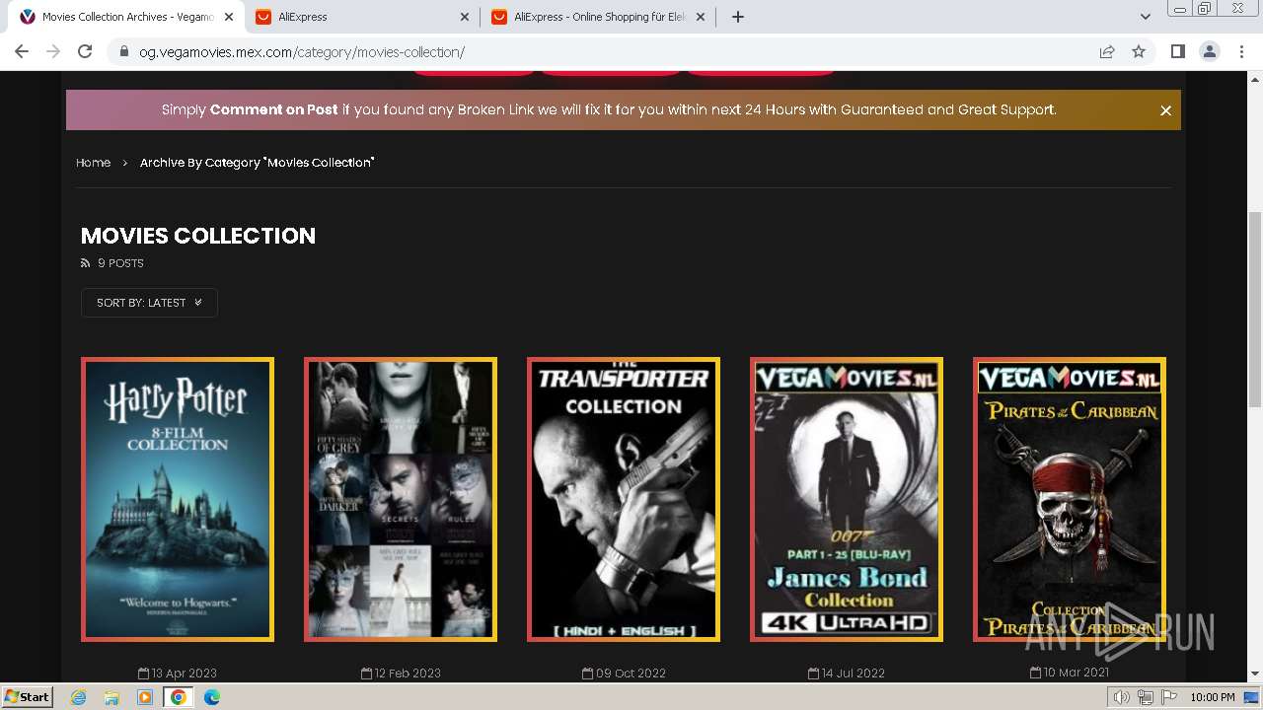The width and height of the screenshot is (1263, 710).
Task: Click date 09 Oct 2022
Action: tap(624, 674)
